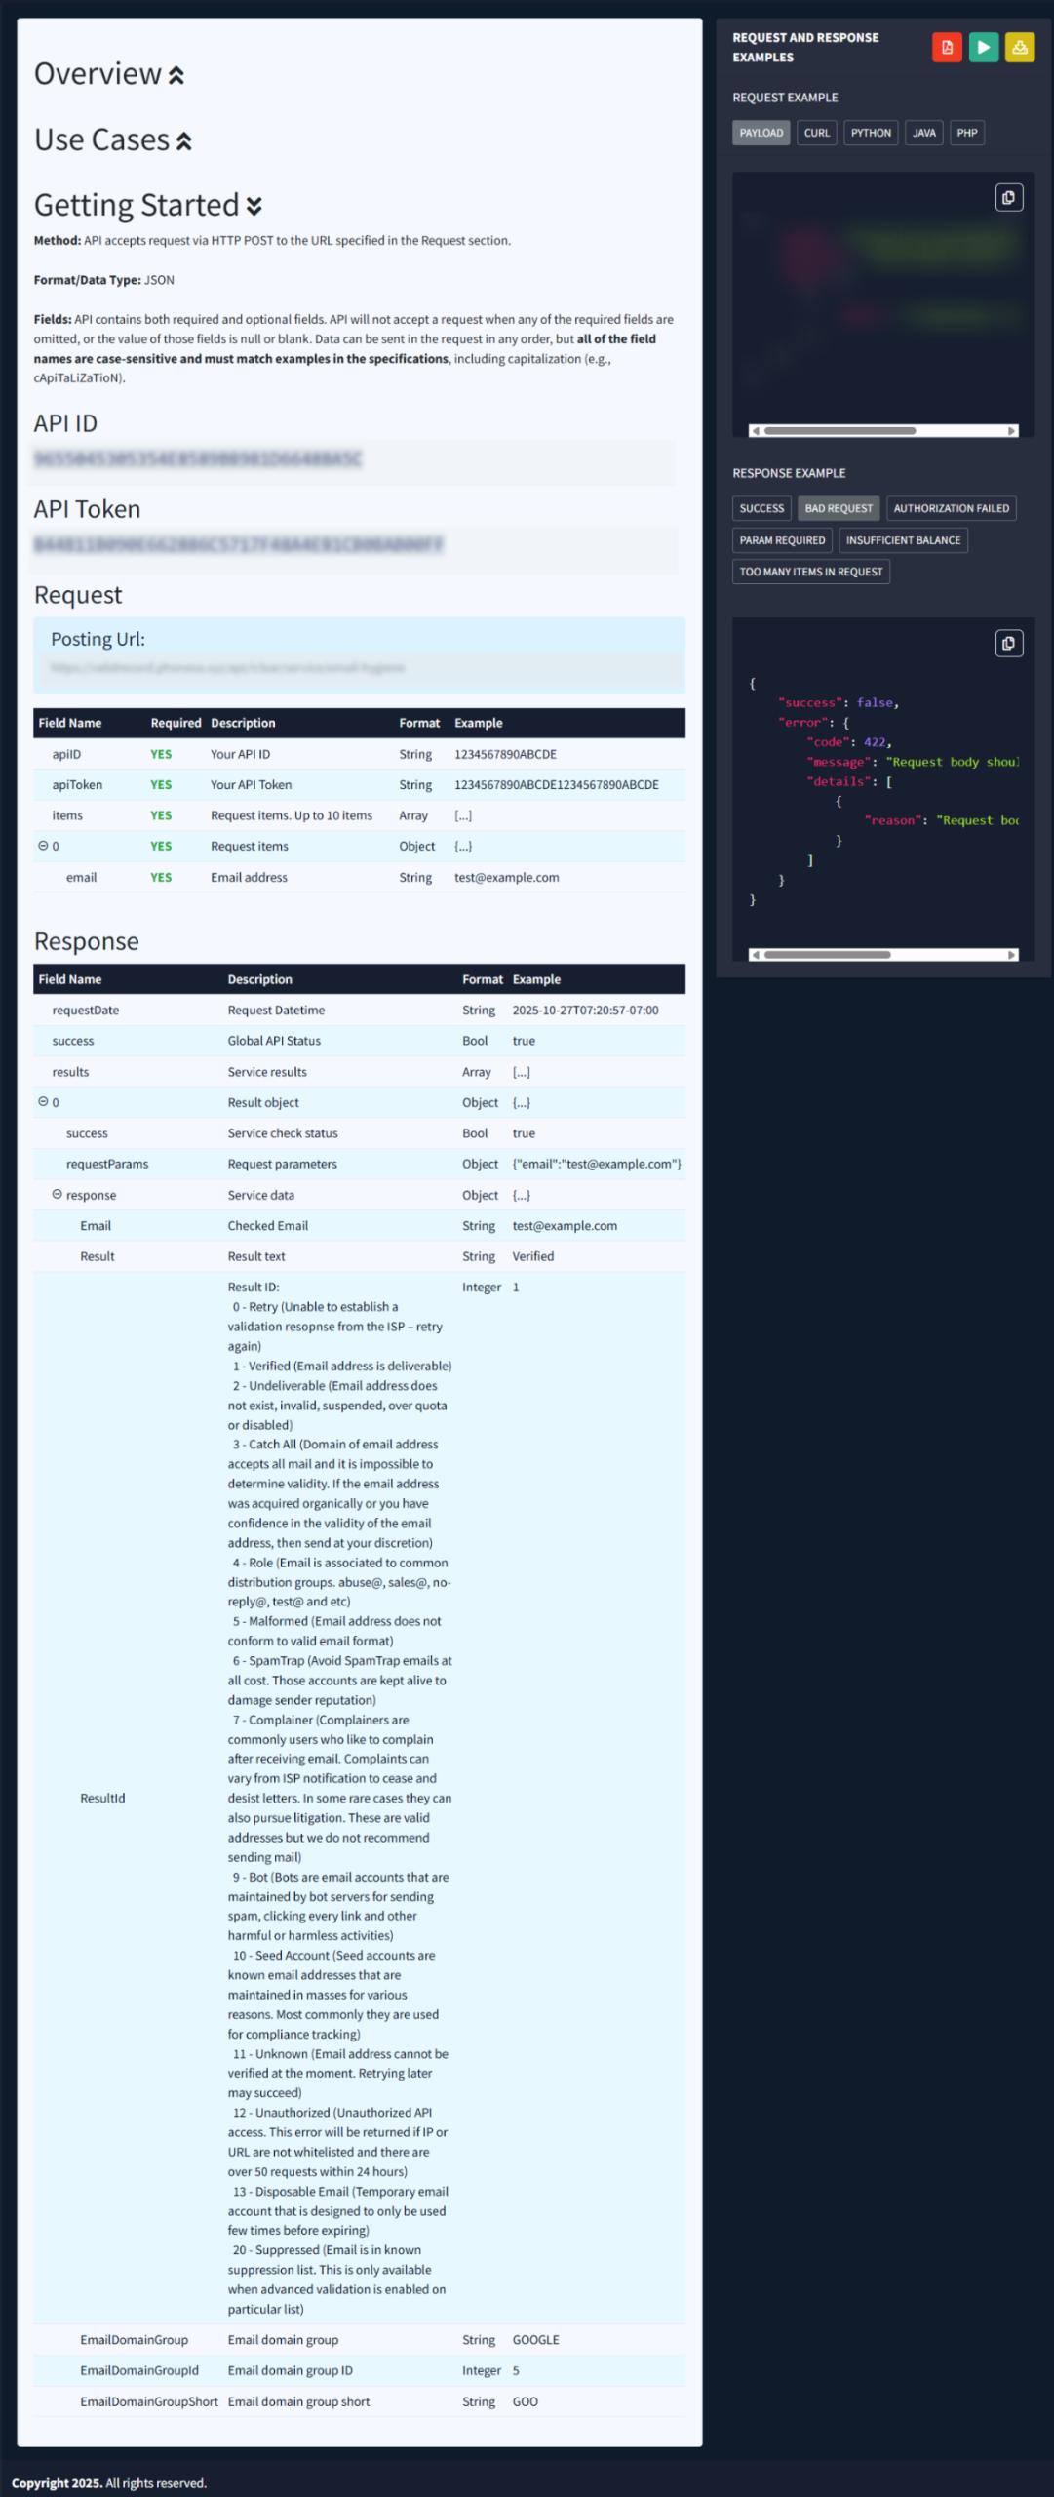Collapse the Getting Started section
Image resolution: width=1054 pixels, height=2497 pixels.
point(254,207)
